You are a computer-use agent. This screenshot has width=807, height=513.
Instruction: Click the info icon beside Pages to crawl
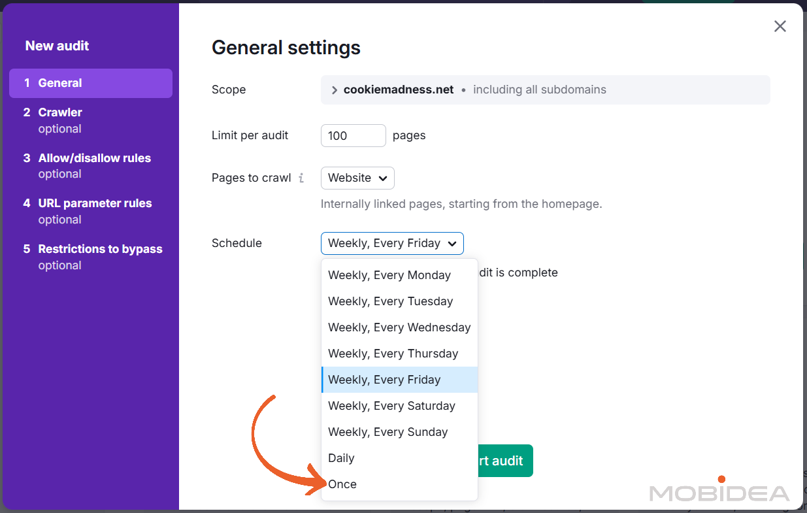pyautogui.click(x=303, y=178)
